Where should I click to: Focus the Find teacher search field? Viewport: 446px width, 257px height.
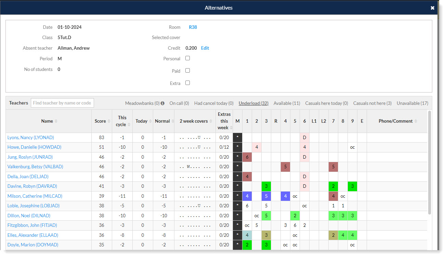click(62, 103)
